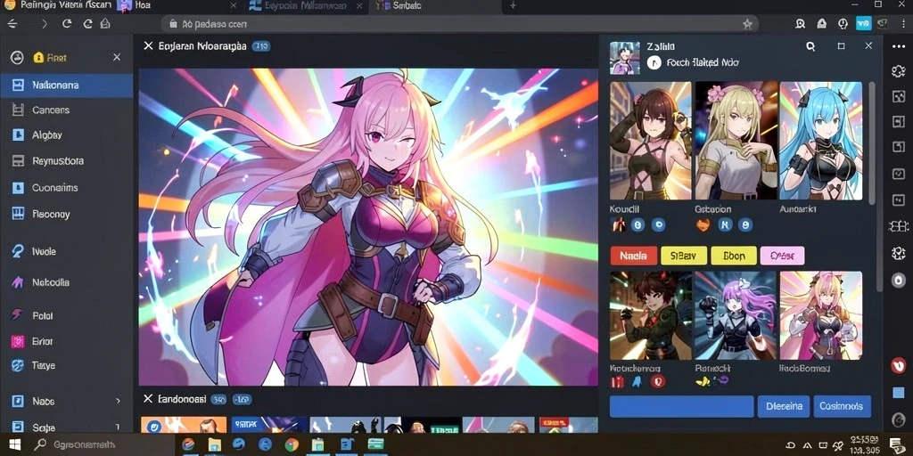Open the three-dots menu in right strip

click(x=899, y=46)
